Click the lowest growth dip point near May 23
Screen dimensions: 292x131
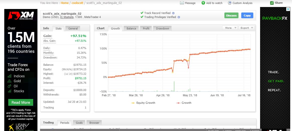click(x=188, y=68)
